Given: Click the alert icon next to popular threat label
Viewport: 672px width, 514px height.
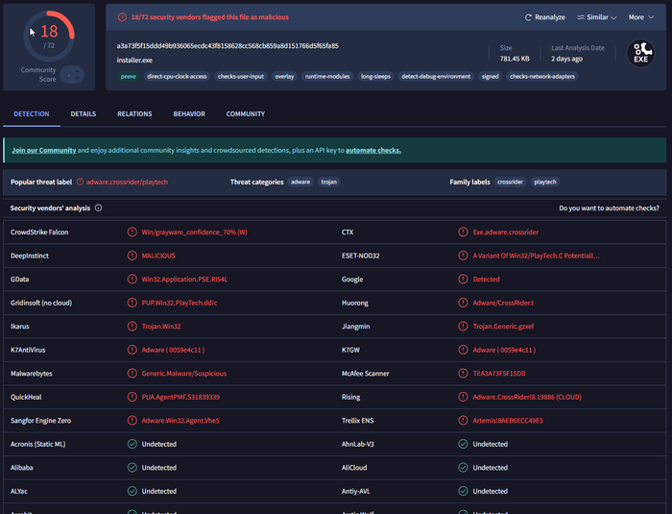Looking at the screenshot, I should coord(80,182).
